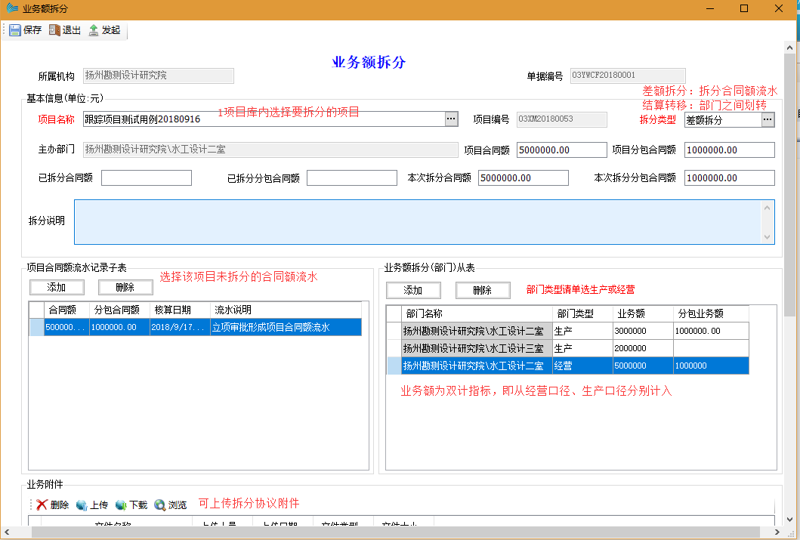The height and width of the screenshot is (540, 800).
Task: Click the 保存 (Save) toolbar icon
Action: coord(15,30)
